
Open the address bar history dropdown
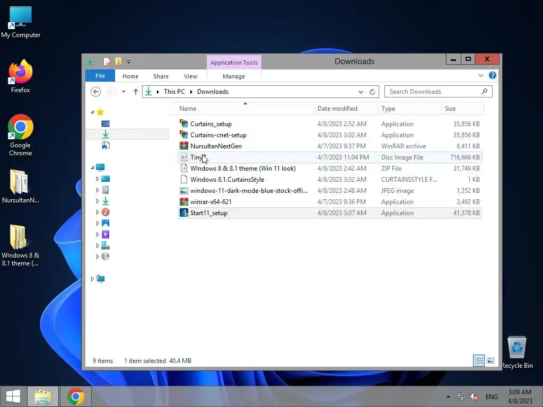(x=361, y=92)
